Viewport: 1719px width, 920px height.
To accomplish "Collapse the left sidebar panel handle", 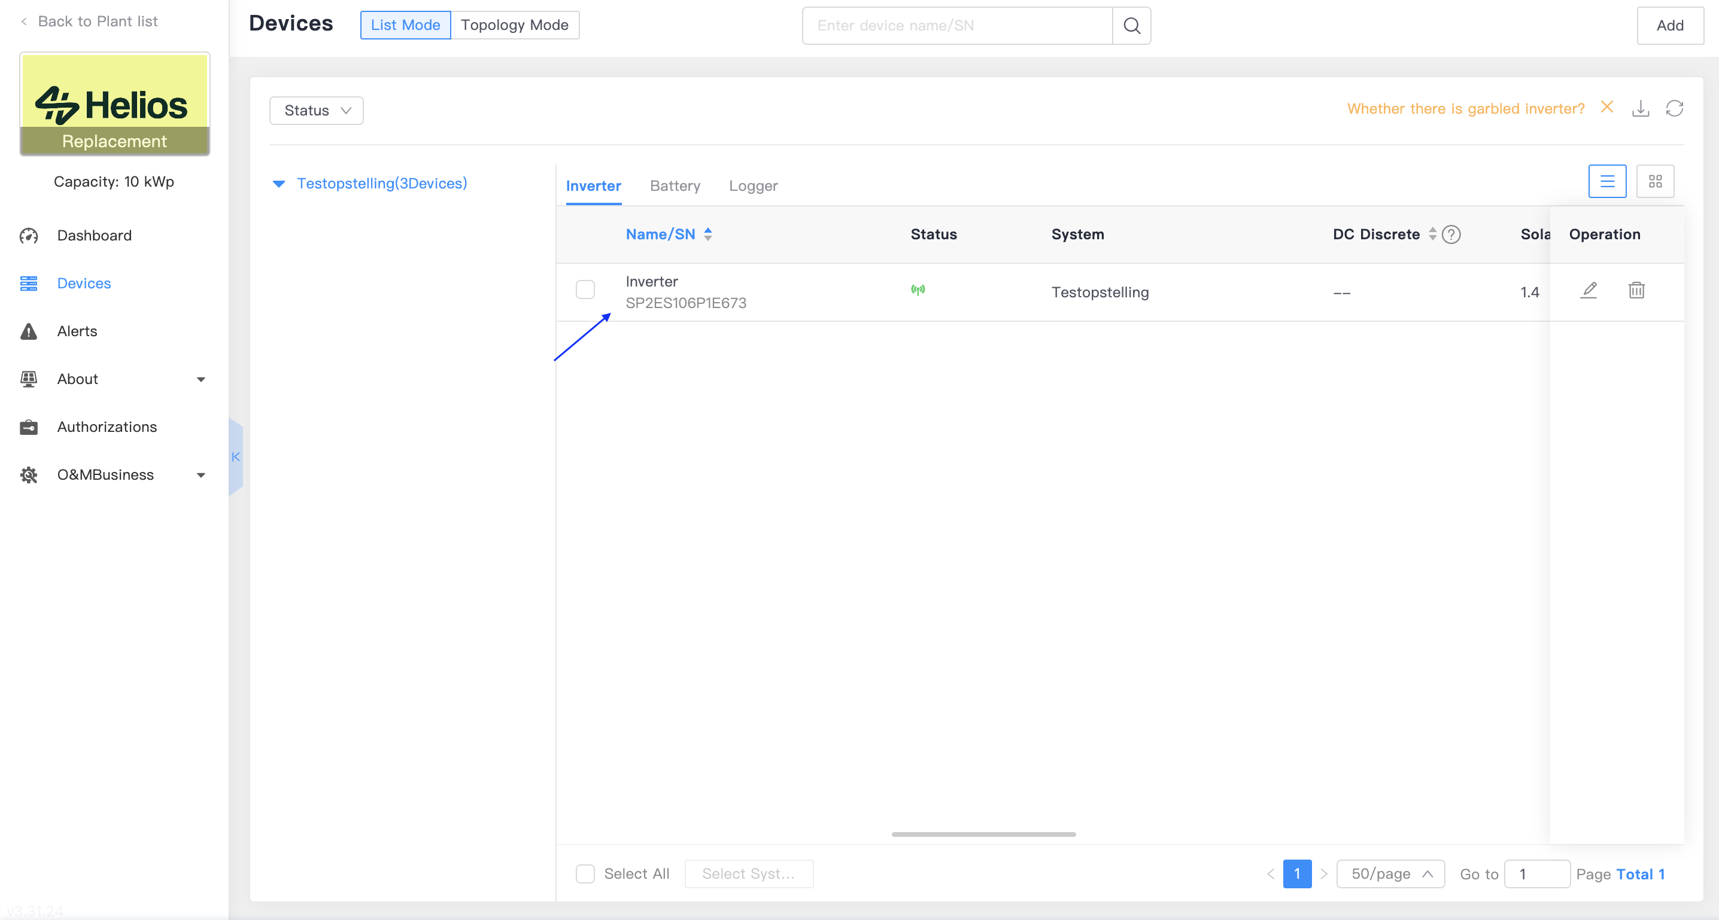I will tap(236, 457).
